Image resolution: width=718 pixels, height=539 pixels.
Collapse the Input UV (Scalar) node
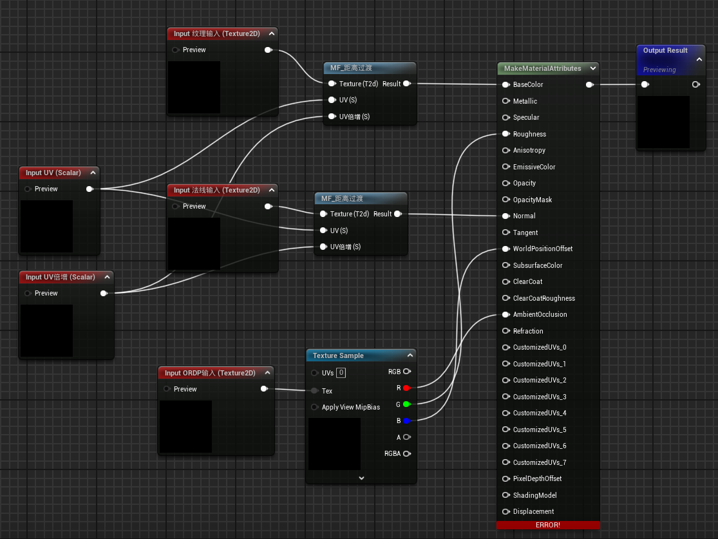click(93, 173)
